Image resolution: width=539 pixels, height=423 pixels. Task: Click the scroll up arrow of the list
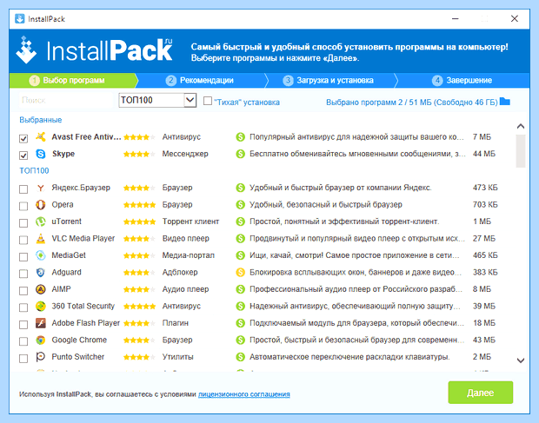[x=521, y=126]
